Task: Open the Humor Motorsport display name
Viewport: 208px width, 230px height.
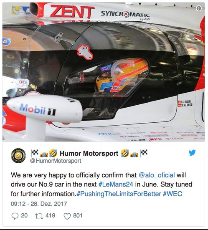Action: [89, 154]
